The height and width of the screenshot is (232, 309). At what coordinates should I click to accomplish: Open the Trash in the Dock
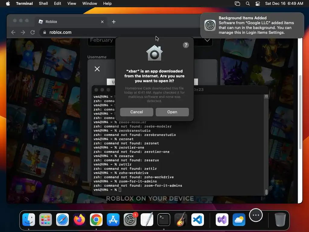pos(280,220)
